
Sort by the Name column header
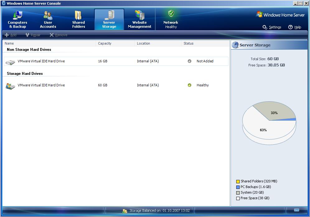click(49, 43)
